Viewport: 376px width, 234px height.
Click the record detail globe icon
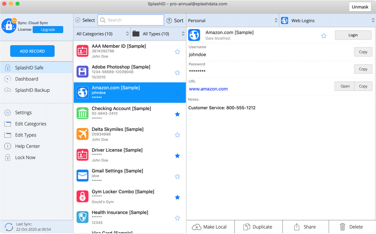(x=194, y=35)
